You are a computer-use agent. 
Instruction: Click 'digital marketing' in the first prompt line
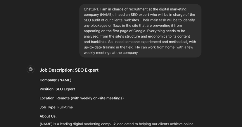pos(173,9)
